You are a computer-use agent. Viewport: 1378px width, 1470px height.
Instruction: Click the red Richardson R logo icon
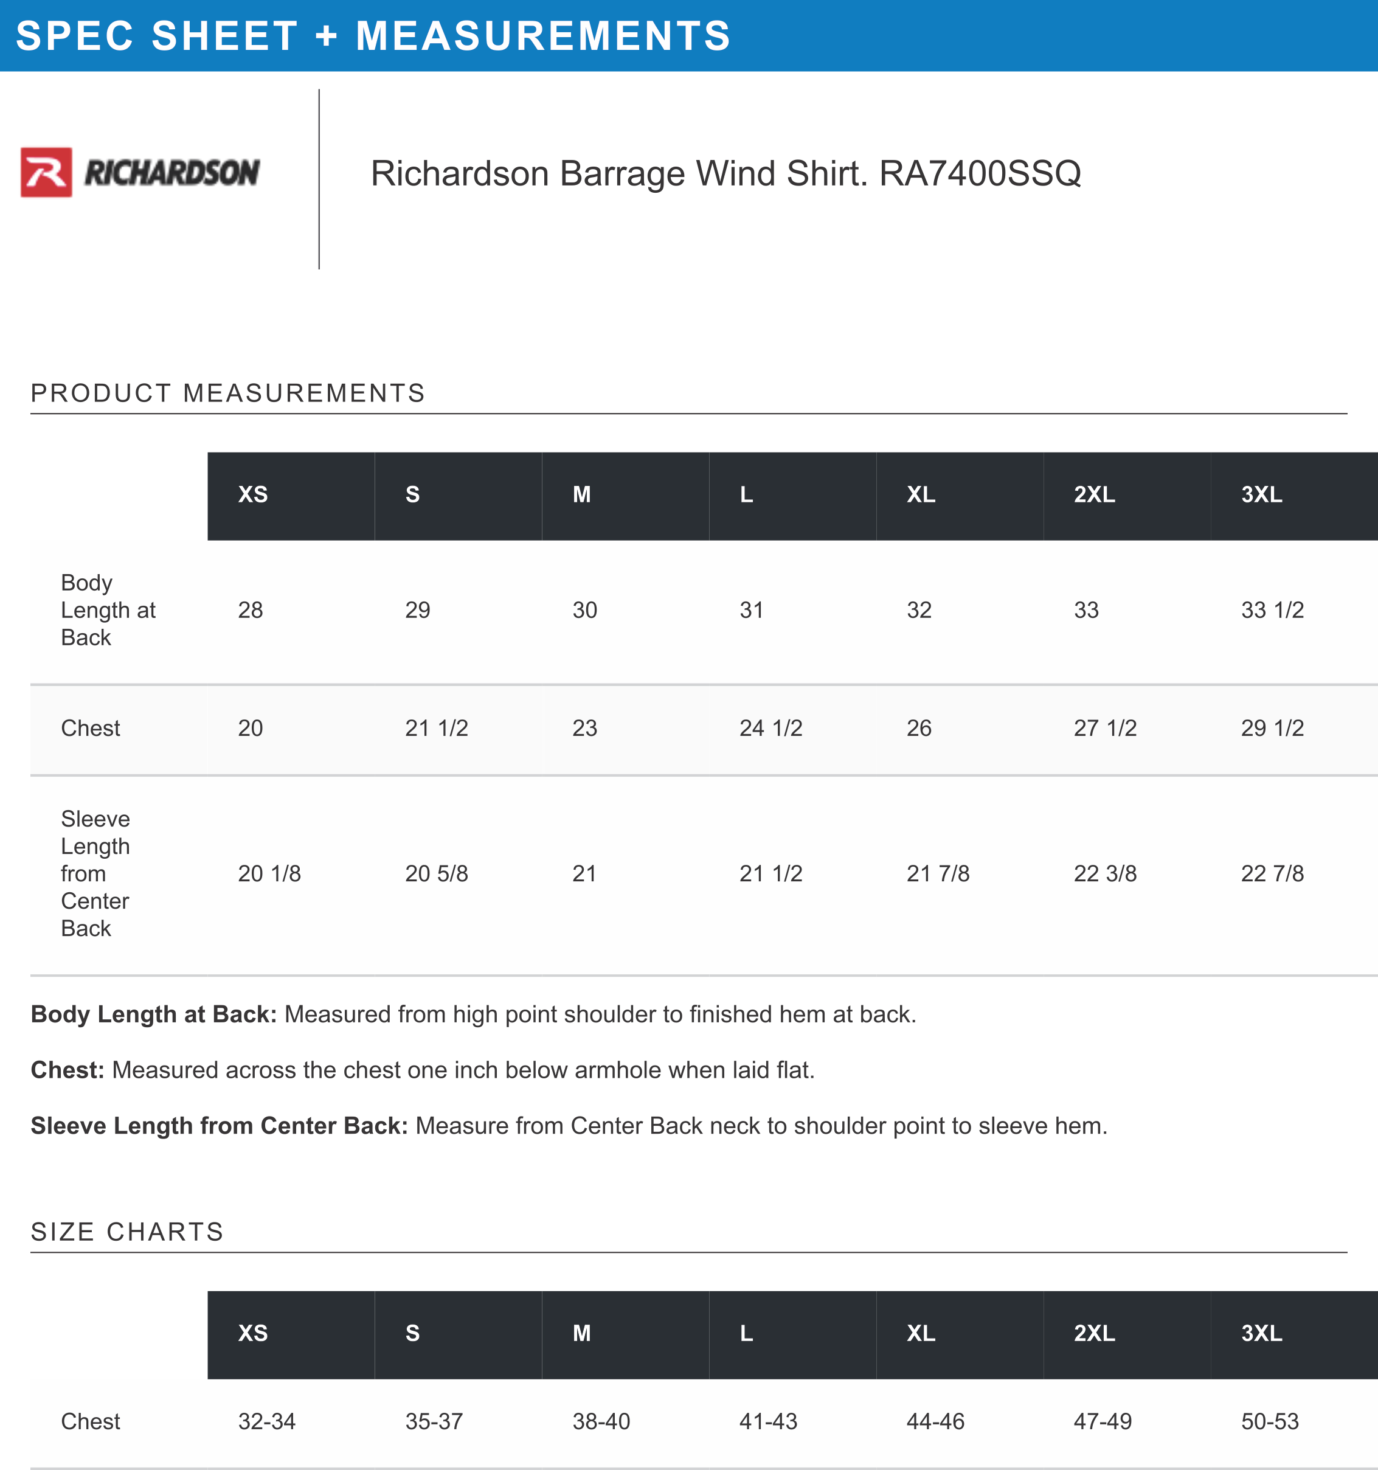(x=46, y=172)
